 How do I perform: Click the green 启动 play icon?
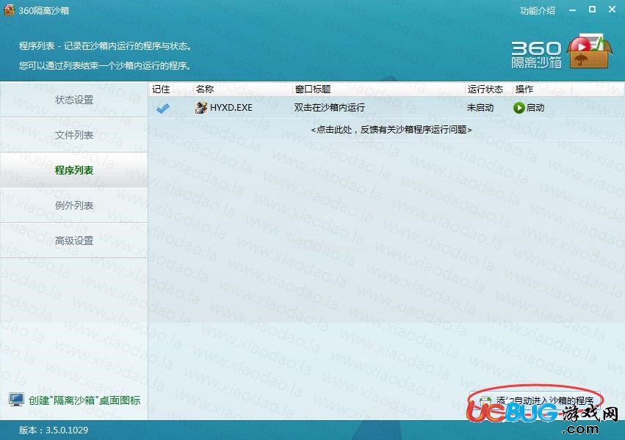click(x=519, y=108)
